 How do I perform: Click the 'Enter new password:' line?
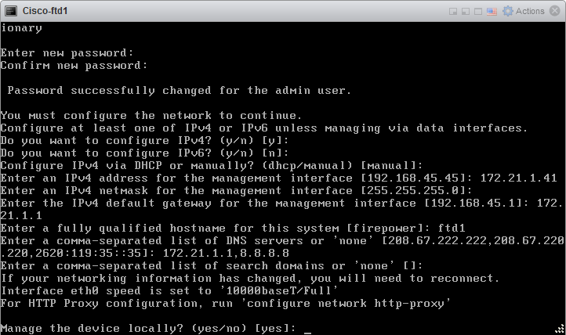click(67, 53)
